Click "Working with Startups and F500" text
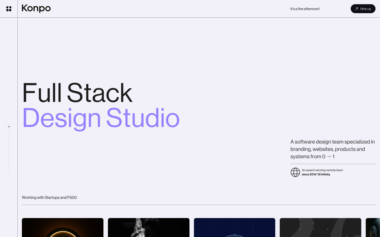 click(49, 197)
